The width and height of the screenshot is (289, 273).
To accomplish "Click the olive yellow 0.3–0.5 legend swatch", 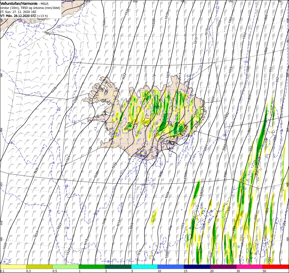I will pos(39,267).
